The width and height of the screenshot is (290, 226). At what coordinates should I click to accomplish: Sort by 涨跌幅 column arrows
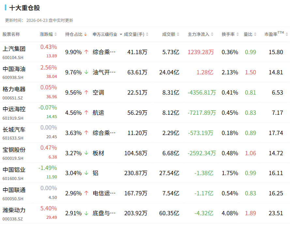pos(56,34)
